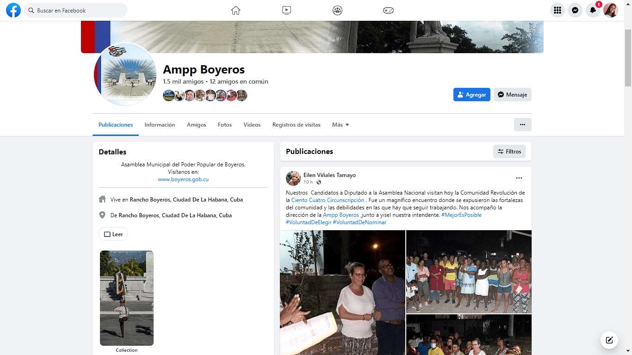
Task: Open the bottom post photo of seated group
Action: tap(469, 335)
